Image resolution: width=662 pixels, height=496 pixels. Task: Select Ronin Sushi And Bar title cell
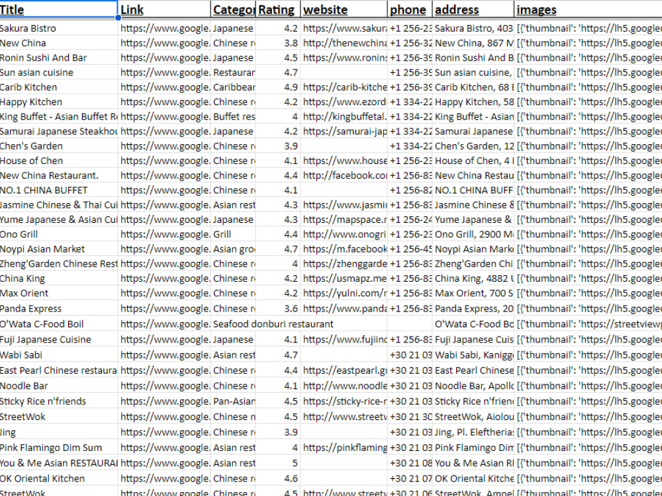58,58
